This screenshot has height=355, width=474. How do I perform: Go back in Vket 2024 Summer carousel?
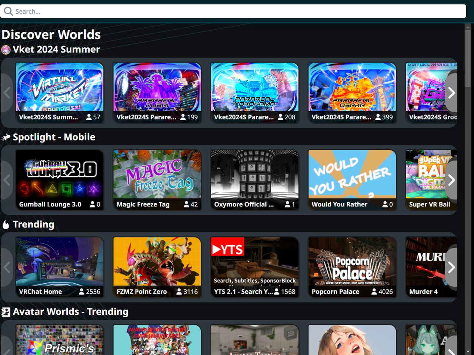(7, 93)
